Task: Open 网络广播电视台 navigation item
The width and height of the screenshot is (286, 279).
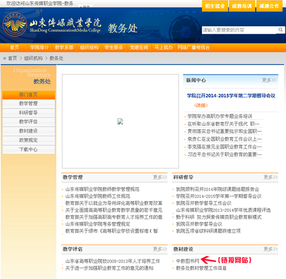Action: click(x=193, y=48)
